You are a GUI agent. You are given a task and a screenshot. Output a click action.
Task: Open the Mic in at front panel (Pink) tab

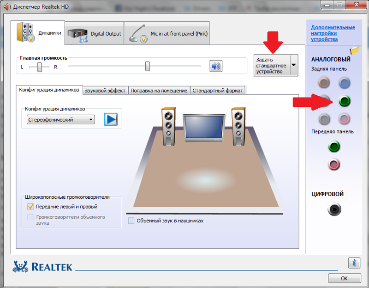pos(167,33)
